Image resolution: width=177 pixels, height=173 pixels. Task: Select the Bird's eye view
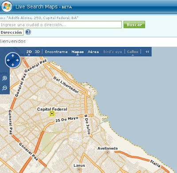113,52
